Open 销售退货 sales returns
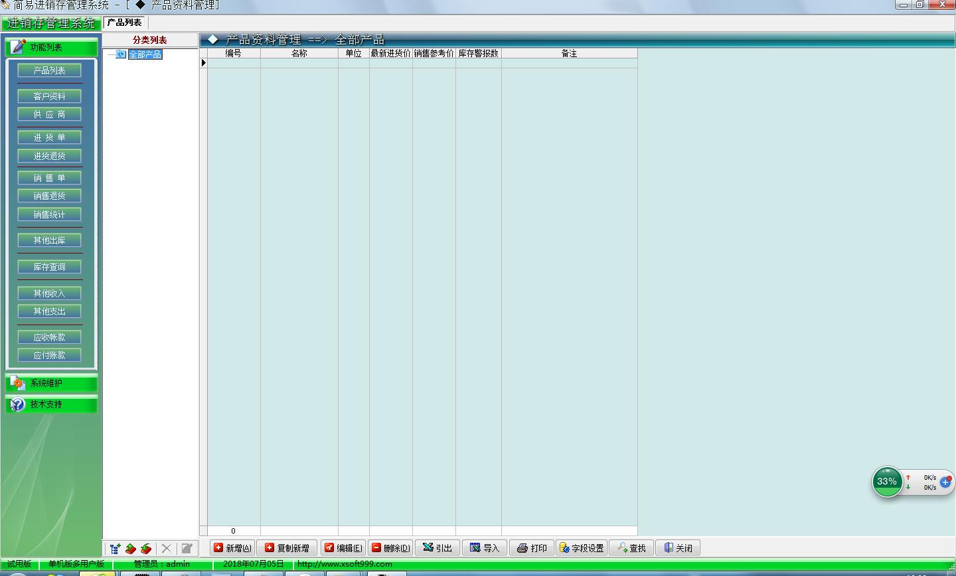Image resolution: width=956 pixels, height=576 pixels. (50, 196)
